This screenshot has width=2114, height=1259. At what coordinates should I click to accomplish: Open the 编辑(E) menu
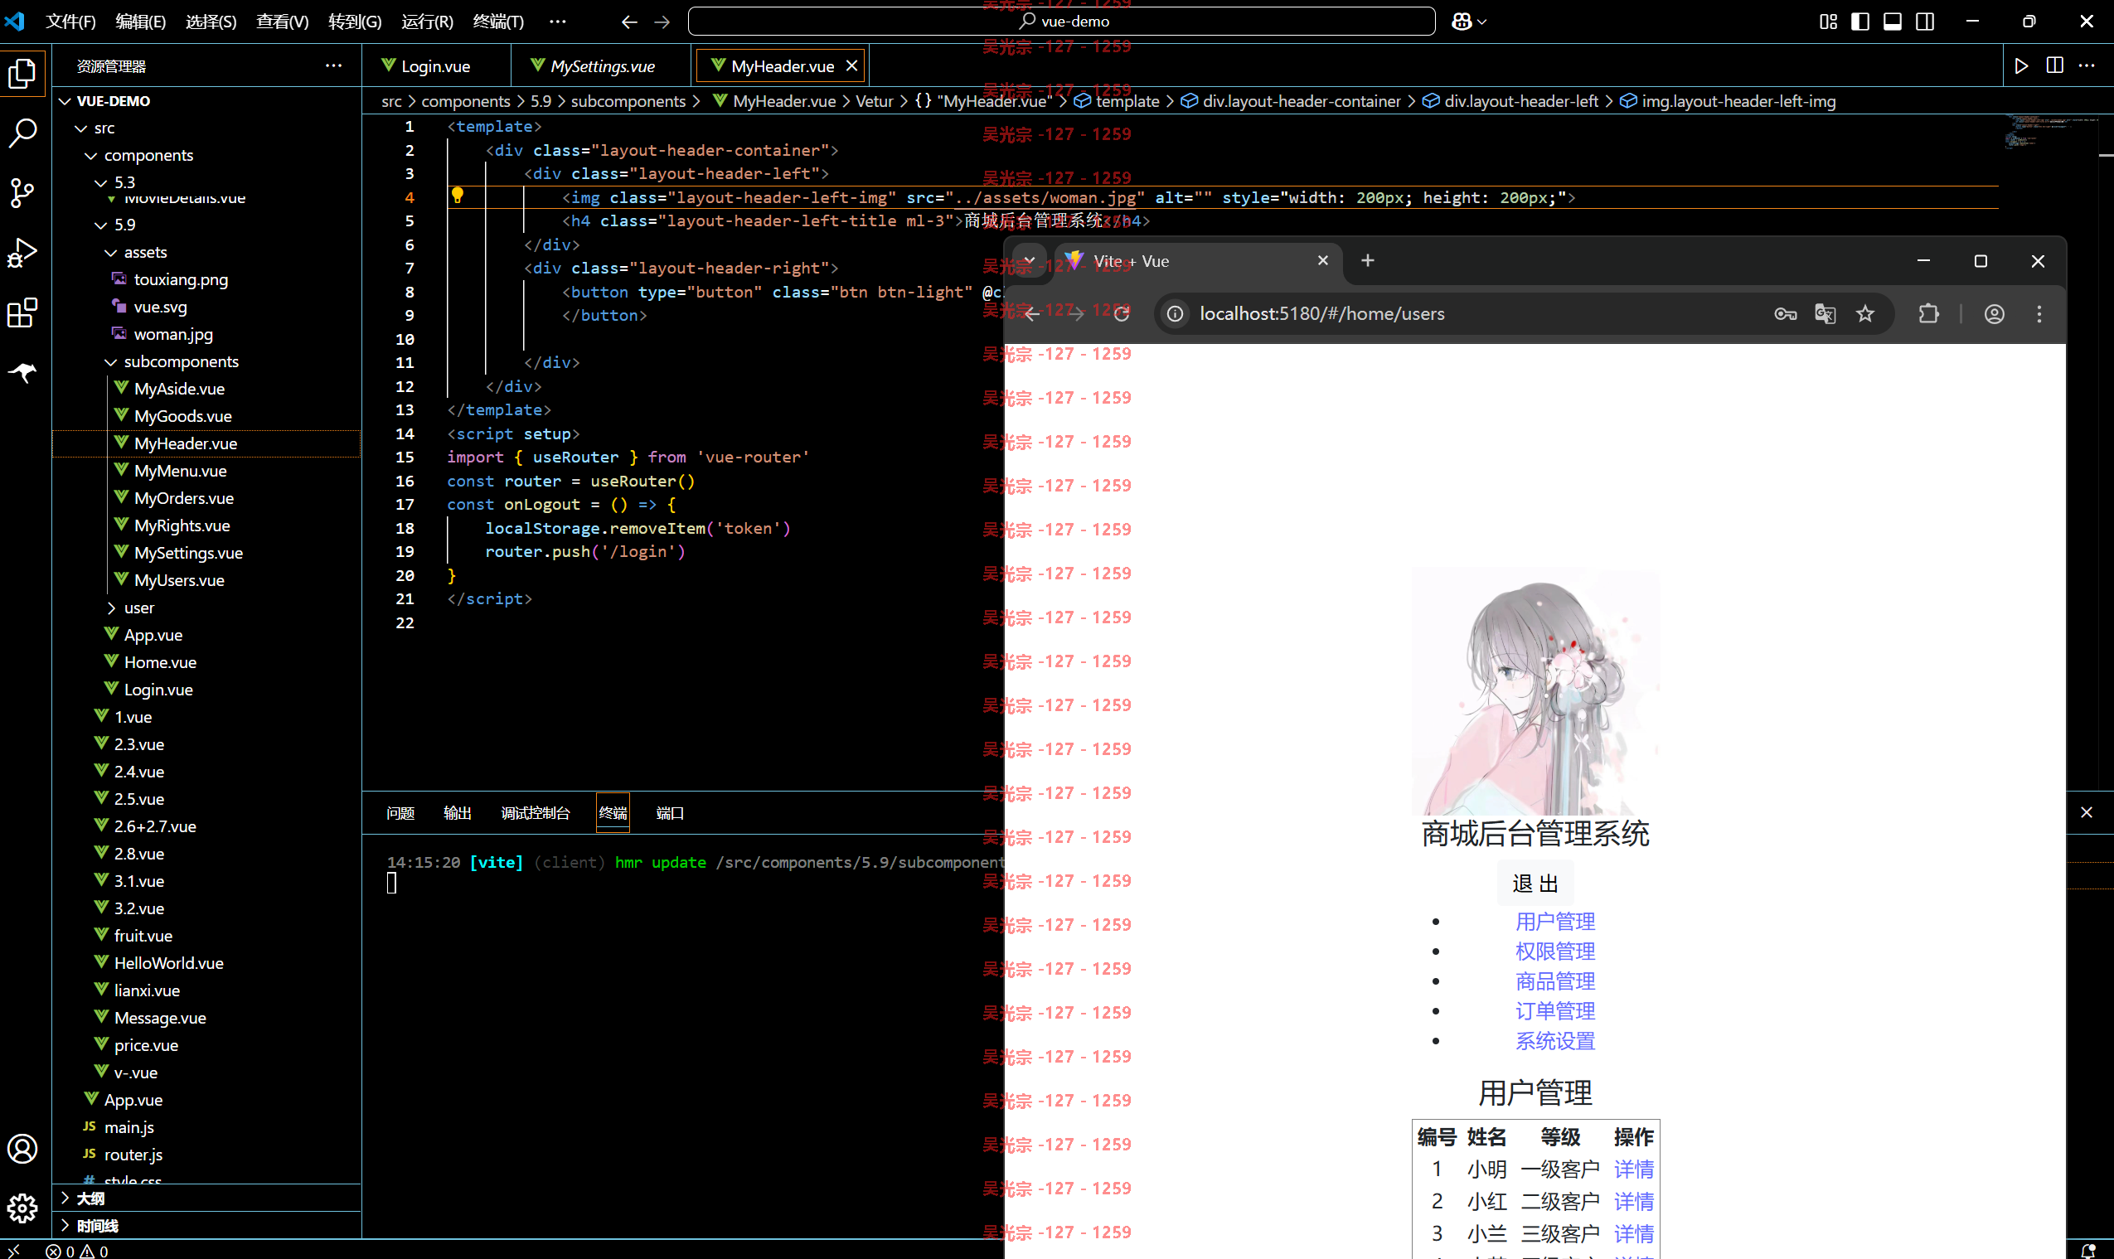click(x=141, y=22)
